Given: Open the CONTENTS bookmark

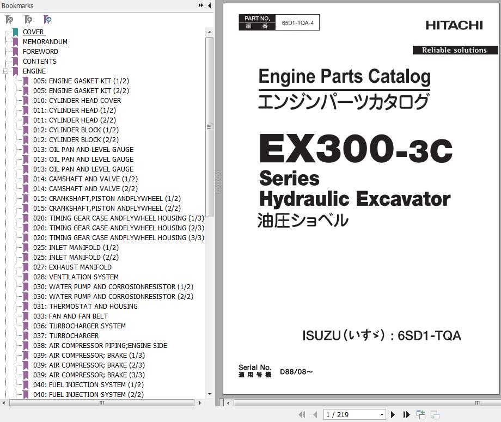Looking at the screenshot, I should click(40, 62).
